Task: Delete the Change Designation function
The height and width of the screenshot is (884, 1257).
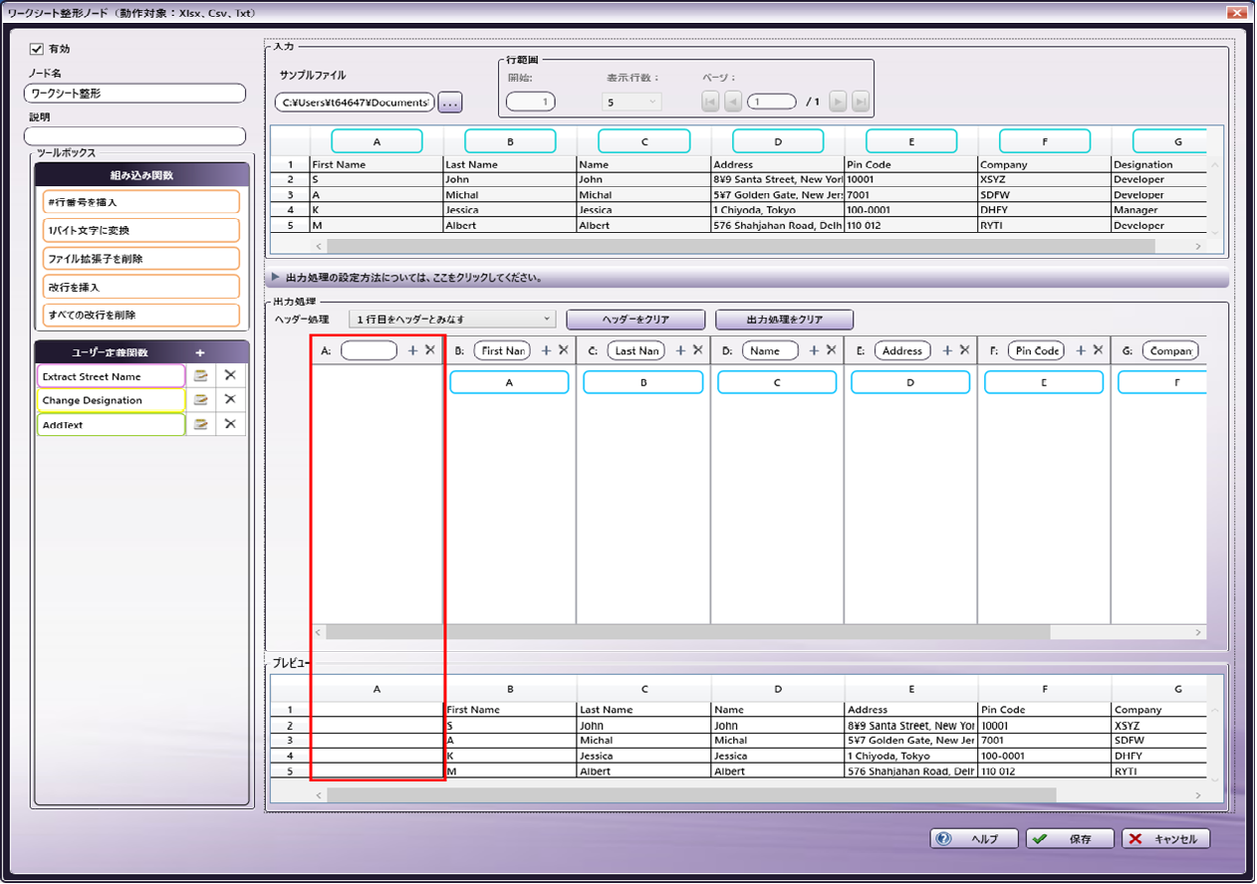Action: [230, 400]
